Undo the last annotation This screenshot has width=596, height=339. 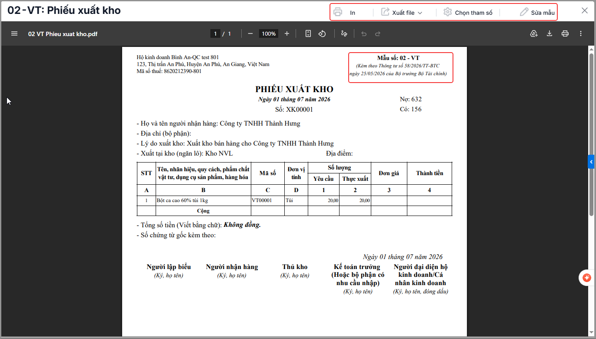pos(364,33)
